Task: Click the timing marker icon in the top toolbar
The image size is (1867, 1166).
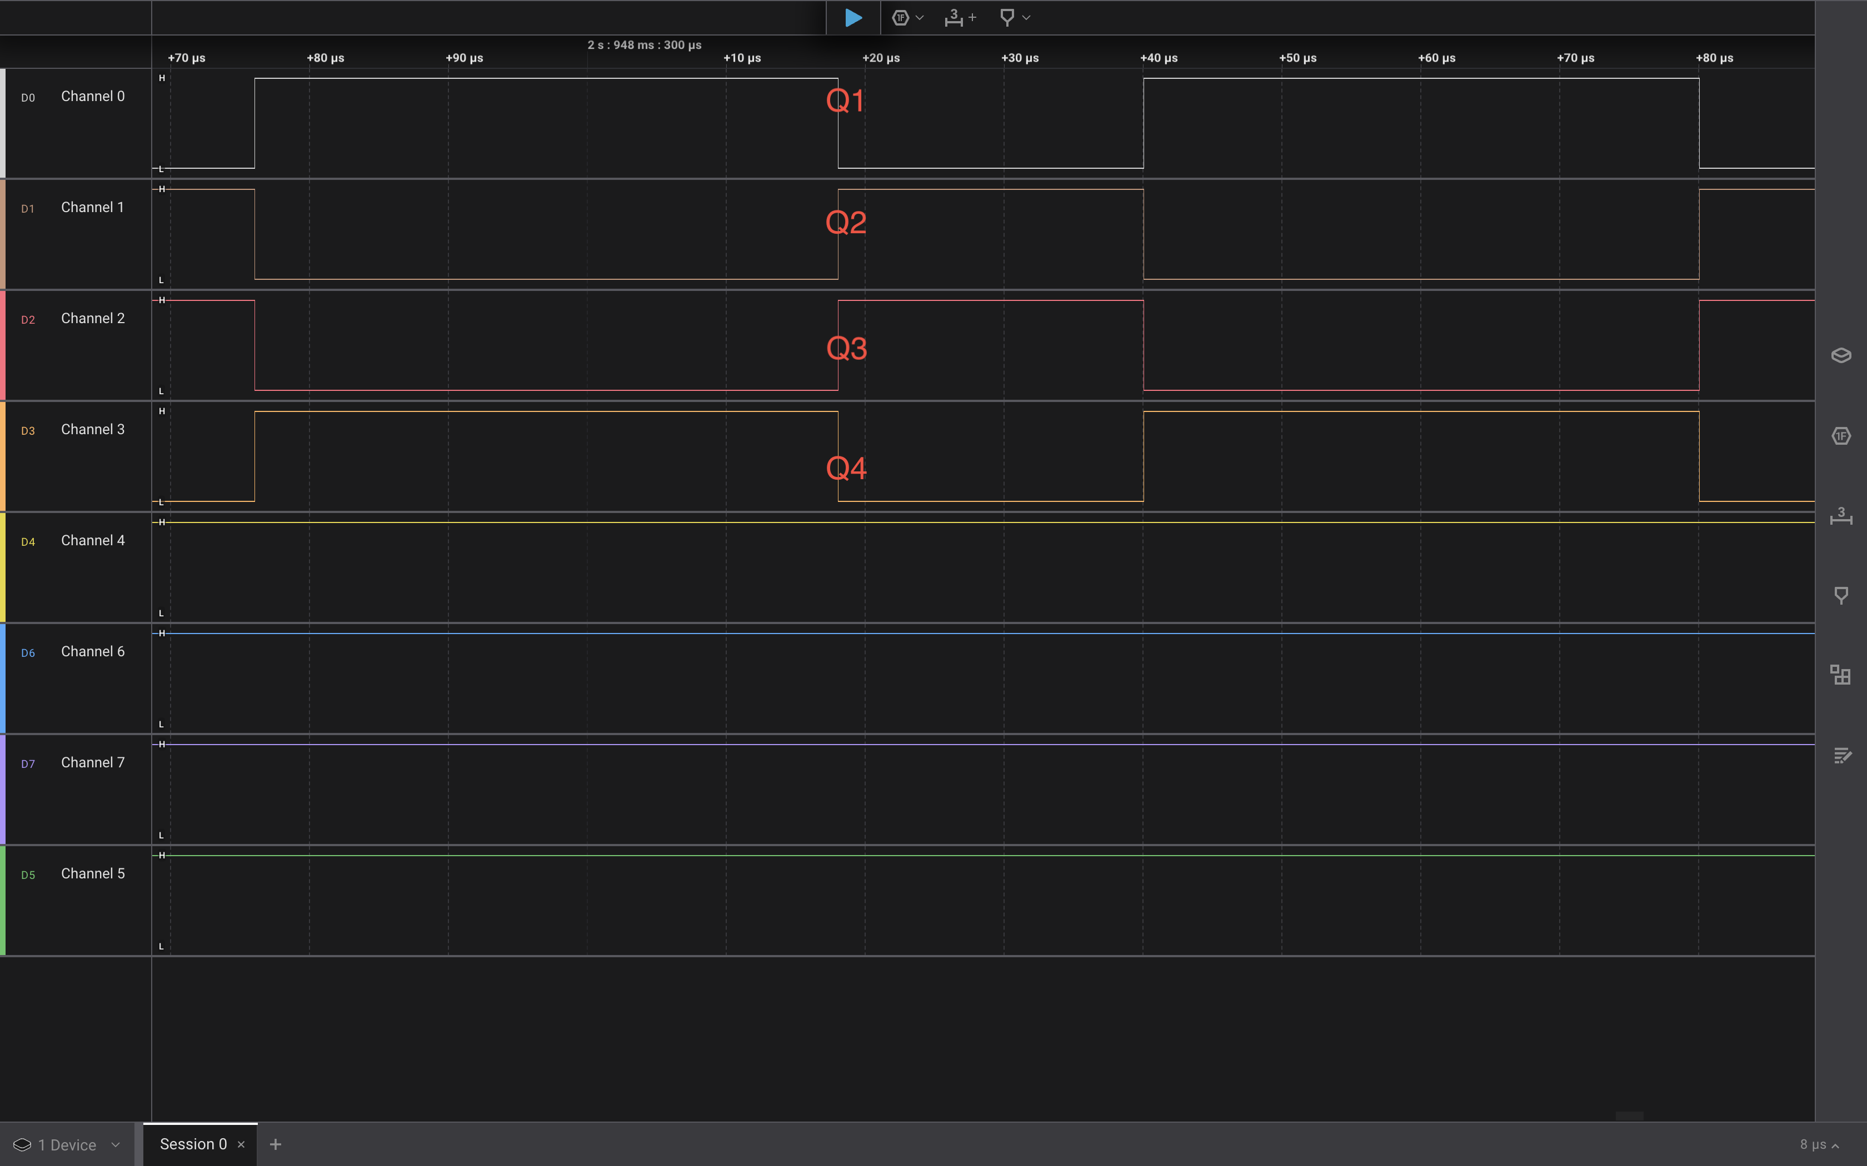Action: tap(1007, 18)
